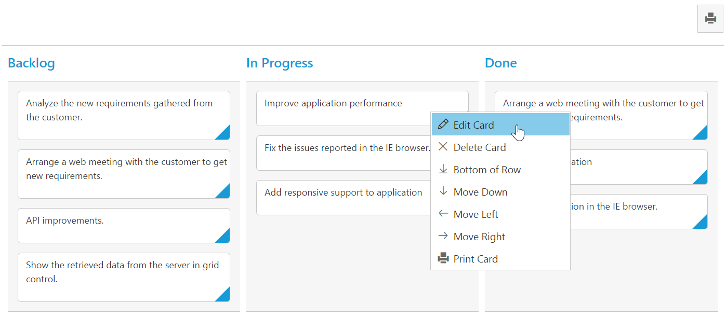Click the right arrow icon for Move Right
Screen dimensions: 726x317
coord(443,236)
